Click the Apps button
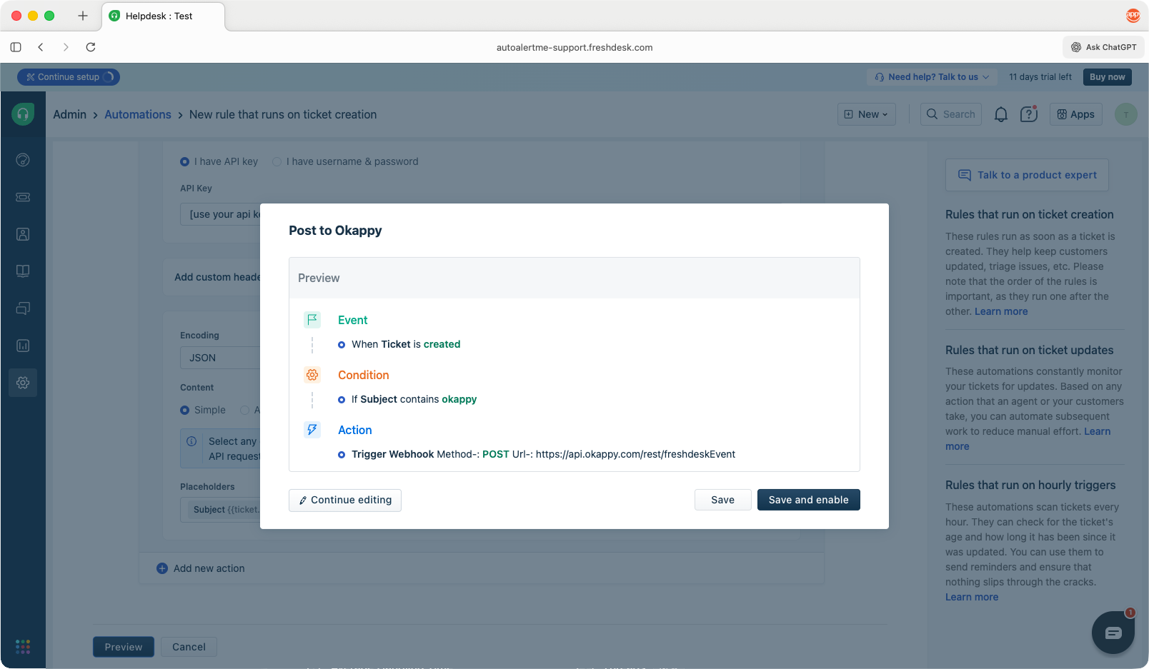The image size is (1149, 669). point(1076,114)
